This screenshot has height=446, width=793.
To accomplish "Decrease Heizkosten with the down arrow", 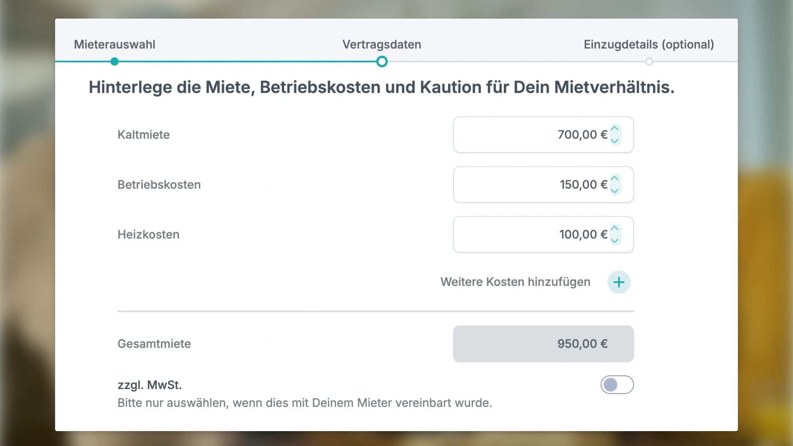I will click(615, 241).
